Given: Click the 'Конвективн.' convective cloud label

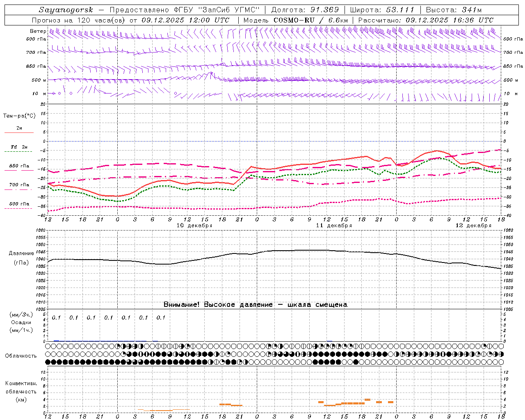Looking at the screenshot, I should (21, 383).
